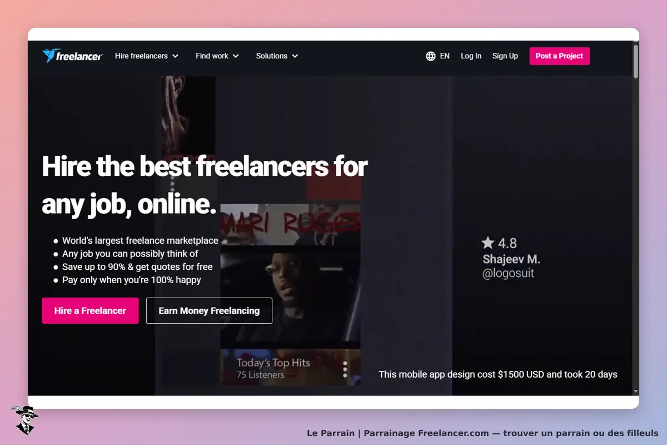Expand the Solutions chevron

[295, 56]
